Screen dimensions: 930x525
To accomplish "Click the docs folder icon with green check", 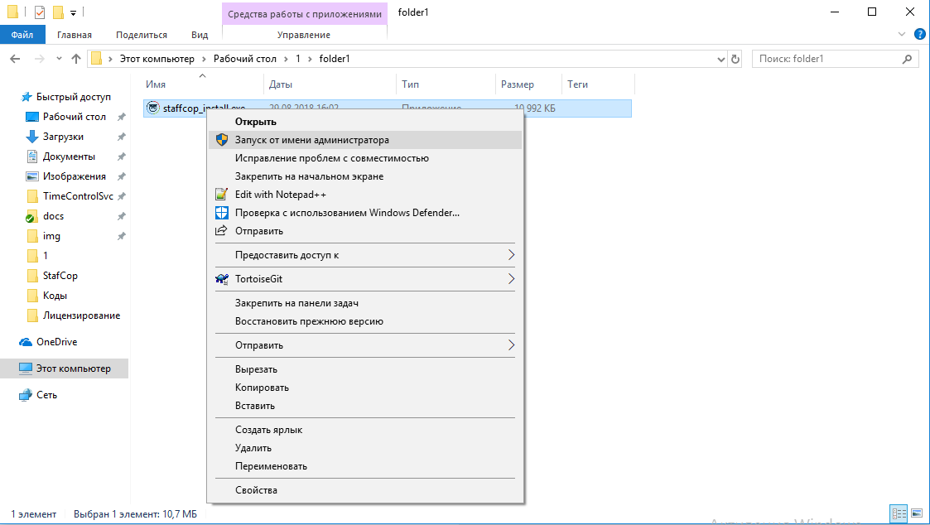I will tap(32, 216).
